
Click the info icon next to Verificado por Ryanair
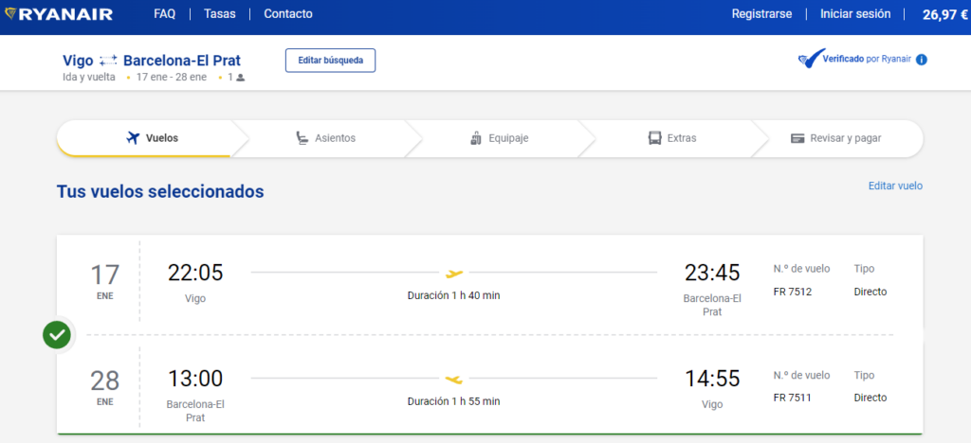[x=922, y=60]
